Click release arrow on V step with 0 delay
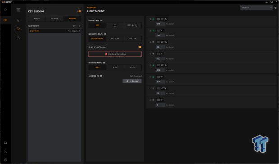The height and width of the screenshot is (164, 279). tap(153, 100)
